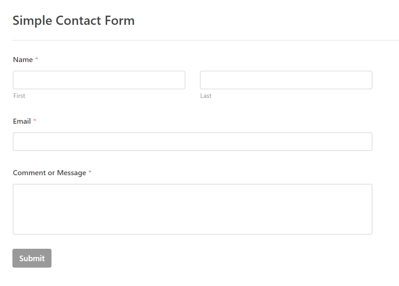Click the asterisk next to Email
This screenshot has height=286, width=399.
click(35, 121)
